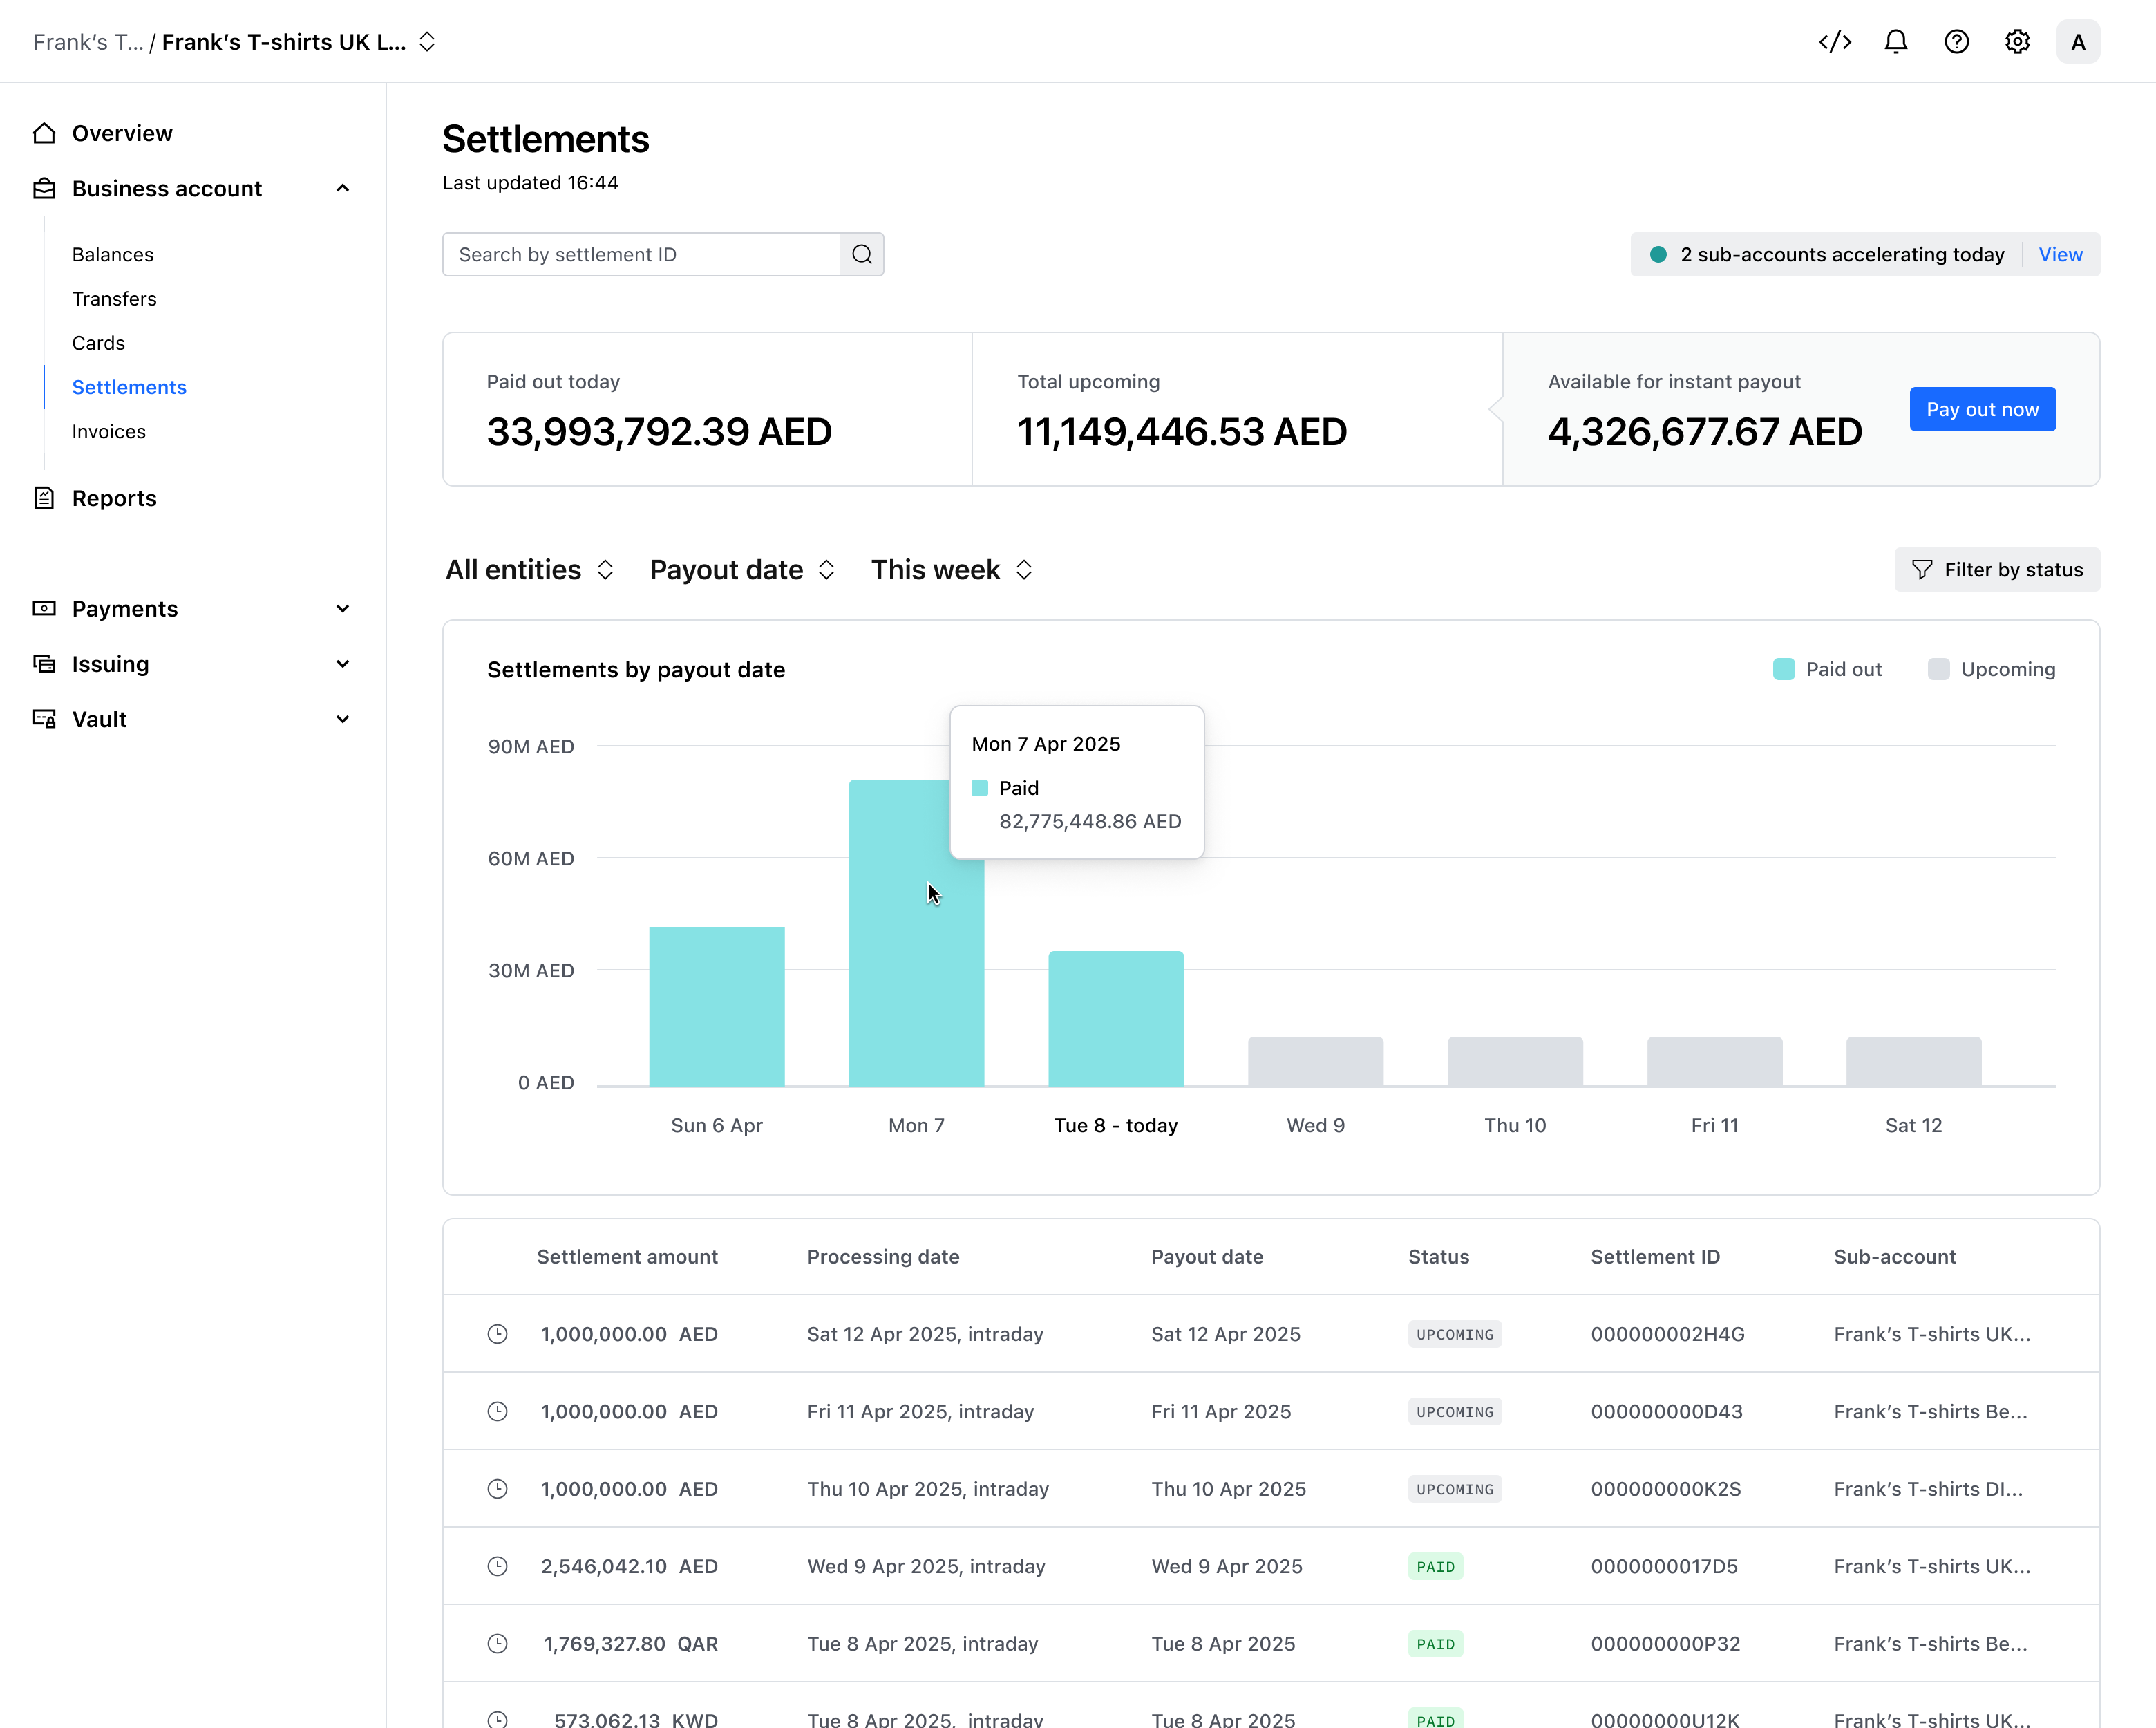Toggle Paid out legend series

click(x=1827, y=670)
